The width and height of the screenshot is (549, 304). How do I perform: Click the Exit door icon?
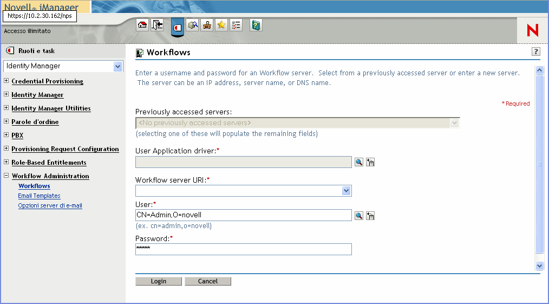157,25
